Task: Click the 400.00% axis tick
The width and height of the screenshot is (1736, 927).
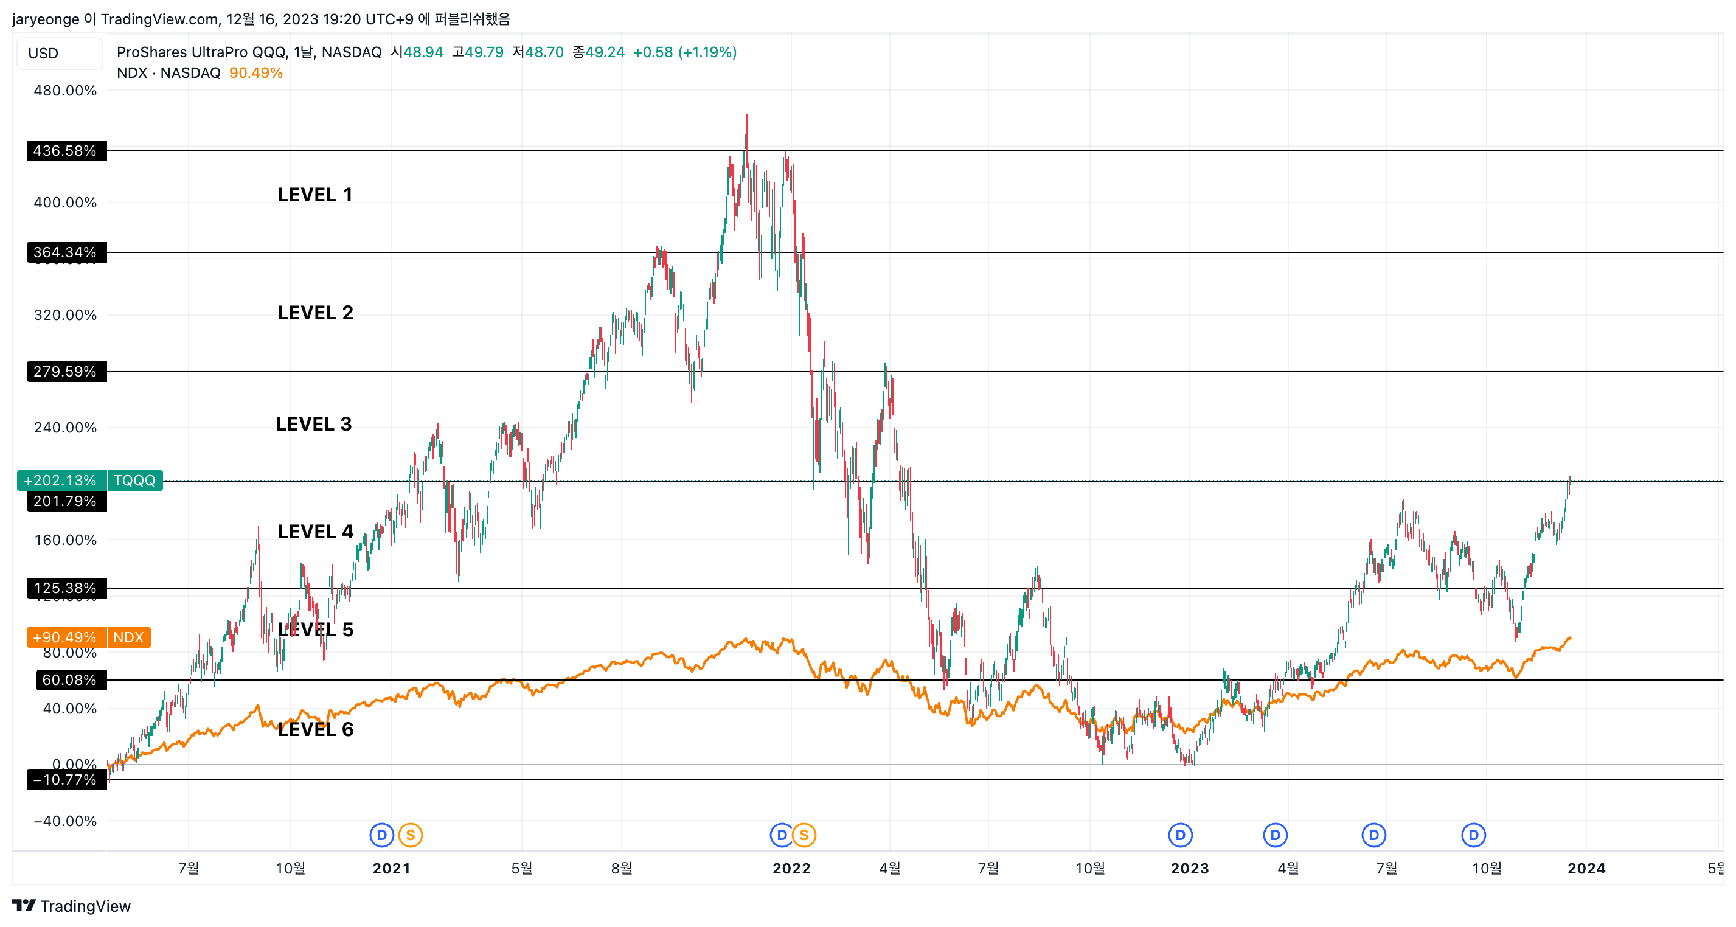Action: pyautogui.click(x=65, y=203)
